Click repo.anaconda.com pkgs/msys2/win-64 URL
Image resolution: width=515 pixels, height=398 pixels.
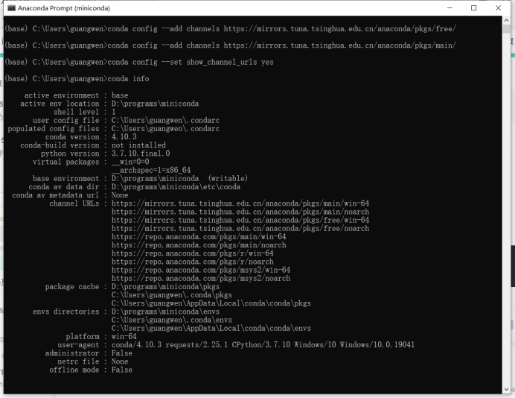[201, 270]
